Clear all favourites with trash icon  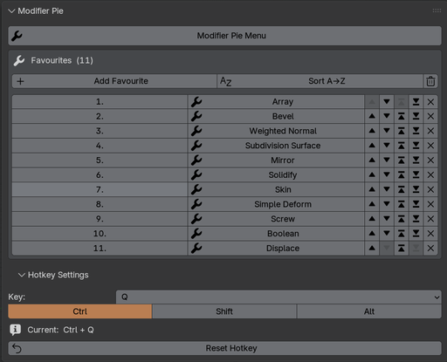pyautogui.click(x=430, y=81)
